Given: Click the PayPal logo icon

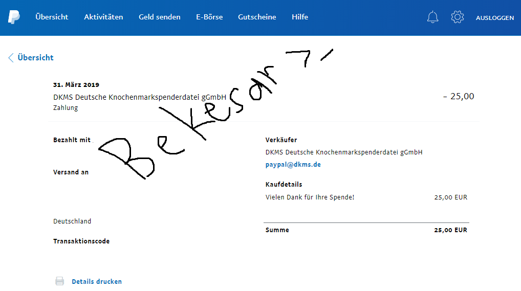Looking at the screenshot, I should pyautogui.click(x=14, y=17).
